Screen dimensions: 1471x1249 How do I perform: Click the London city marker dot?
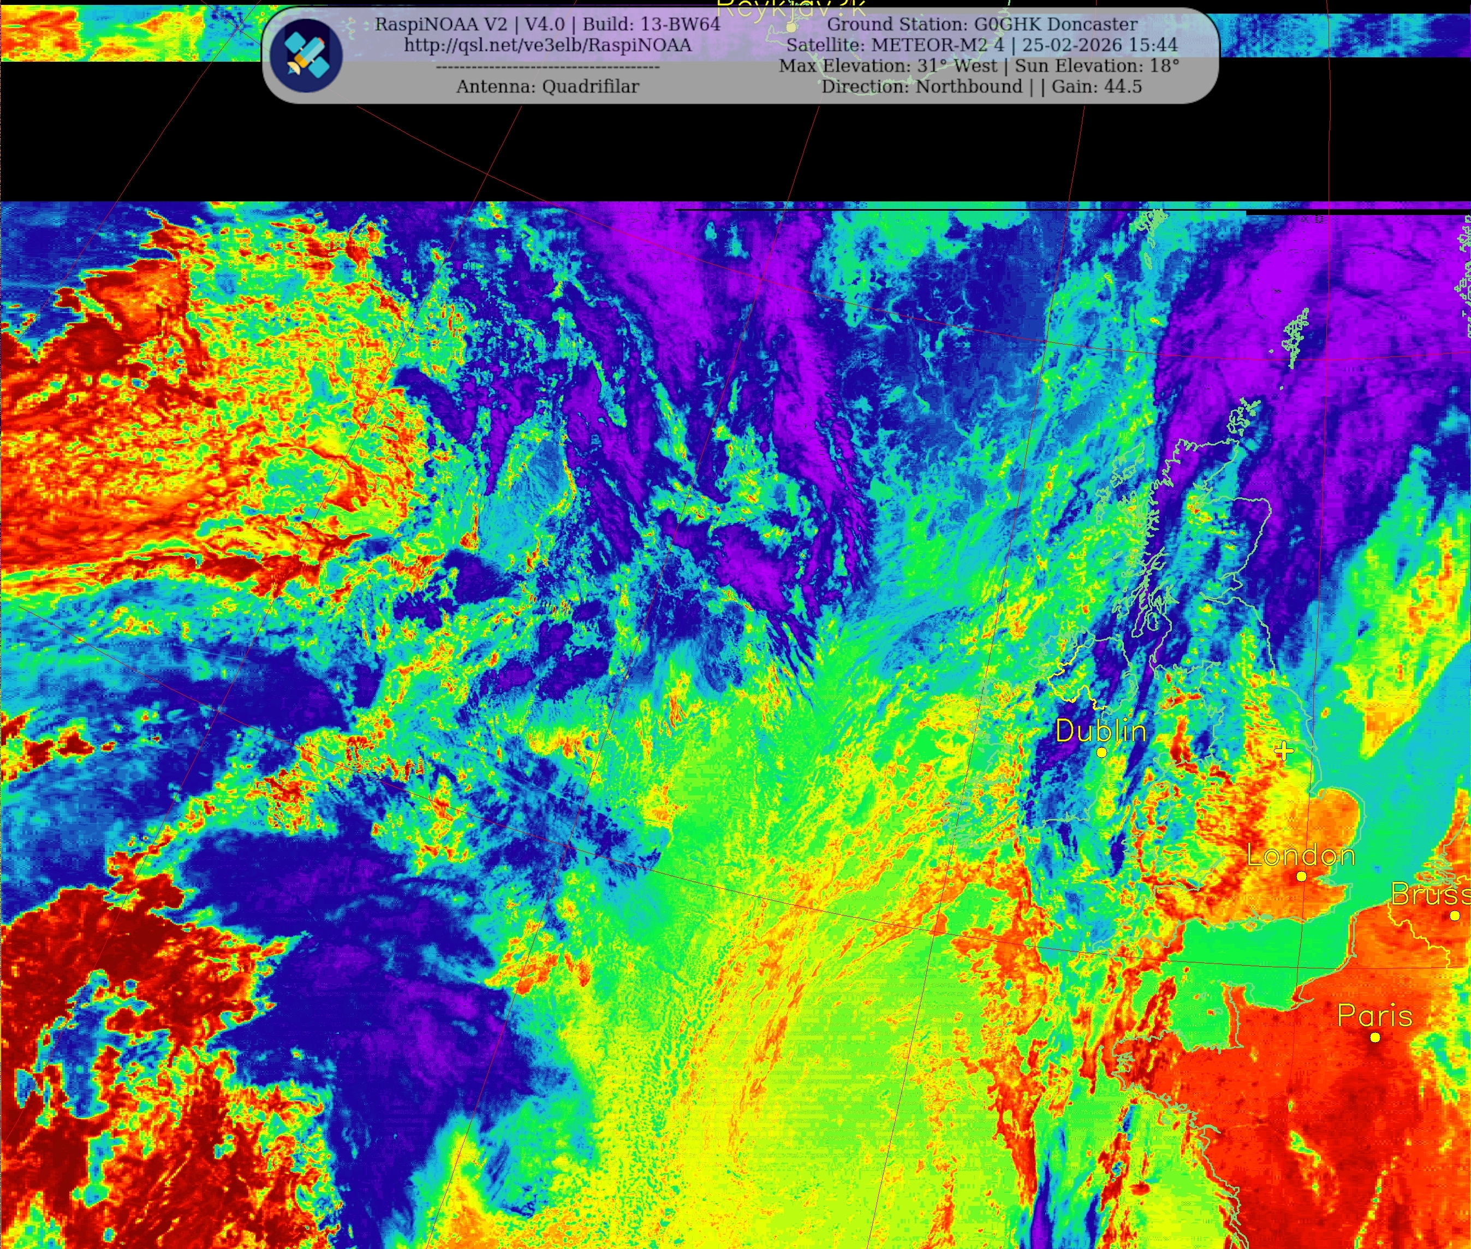[1301, 877]
